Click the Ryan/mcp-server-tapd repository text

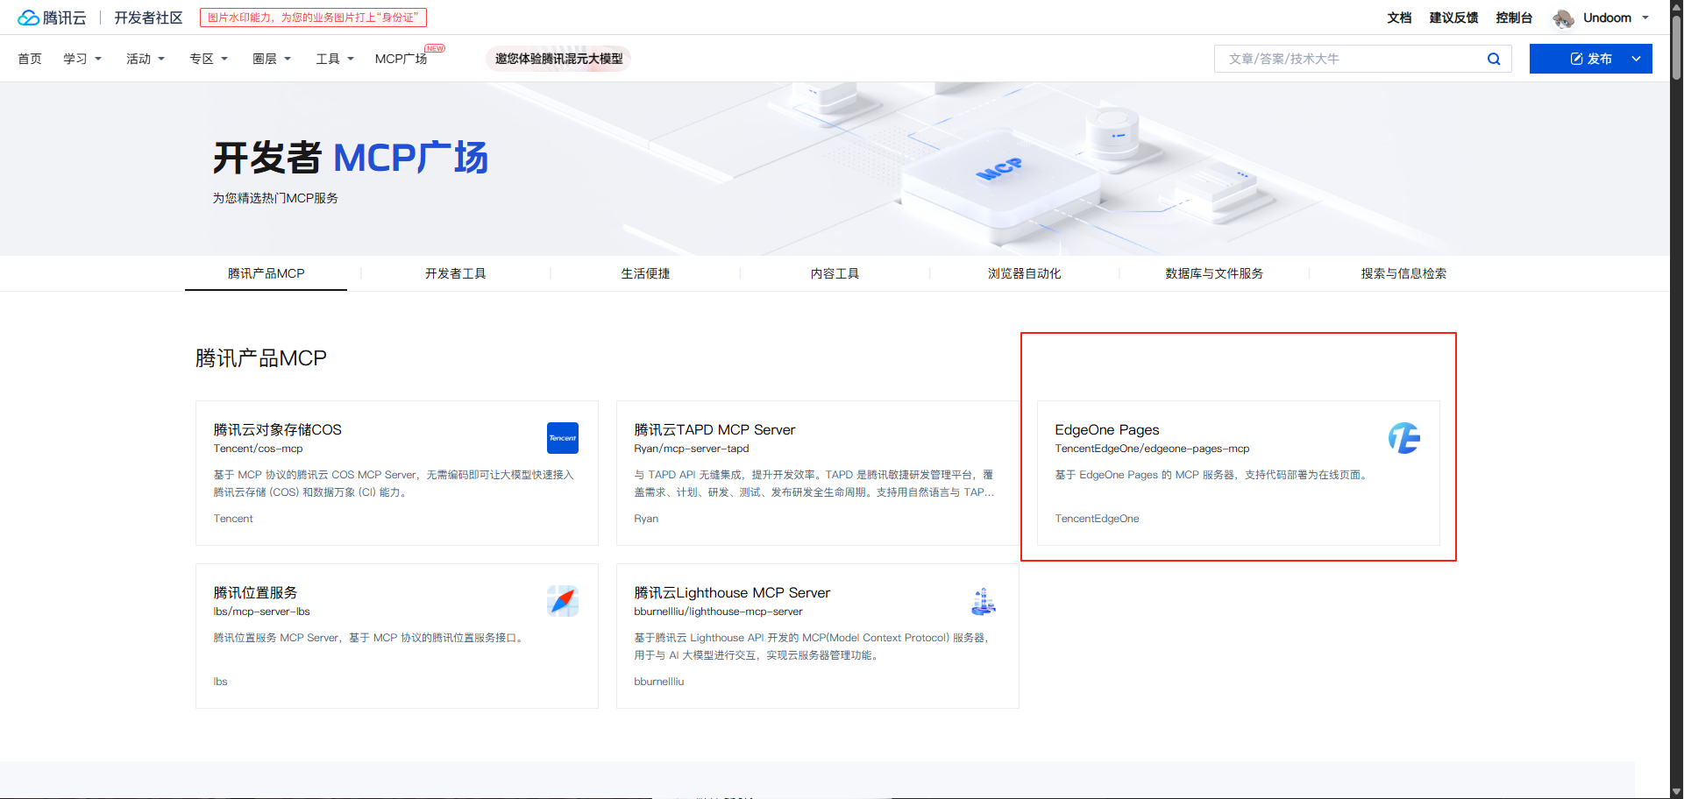692,449
